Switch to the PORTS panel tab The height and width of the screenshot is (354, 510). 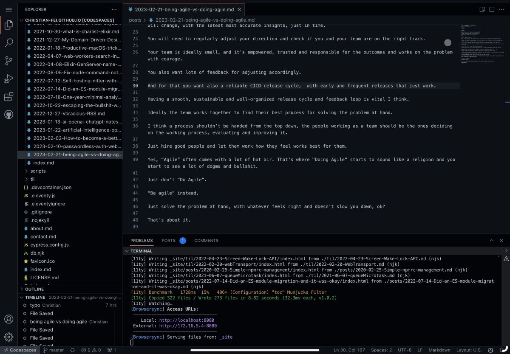click(x=168, y=241)
